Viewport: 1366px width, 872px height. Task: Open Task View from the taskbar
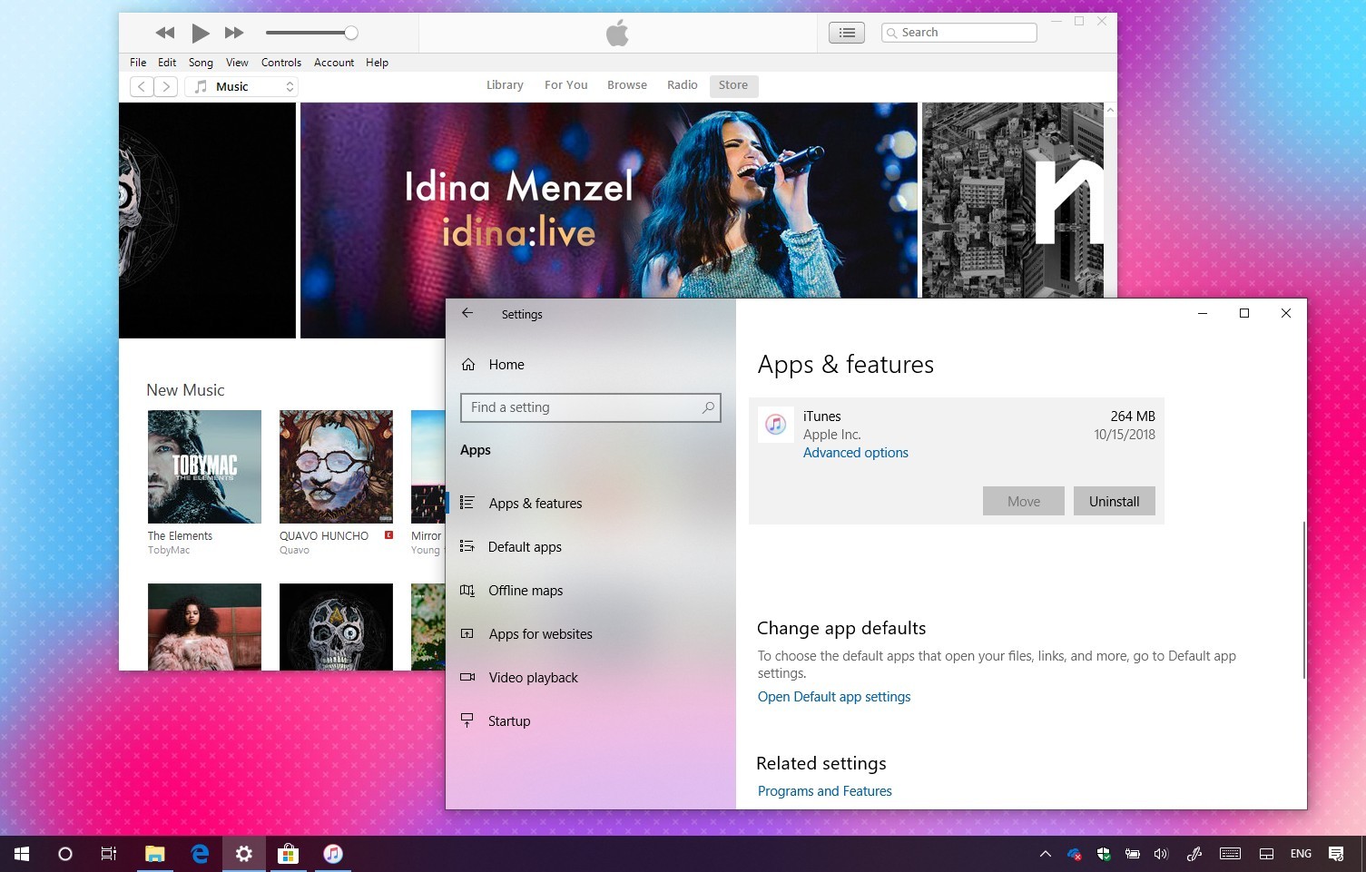point(109,854)
